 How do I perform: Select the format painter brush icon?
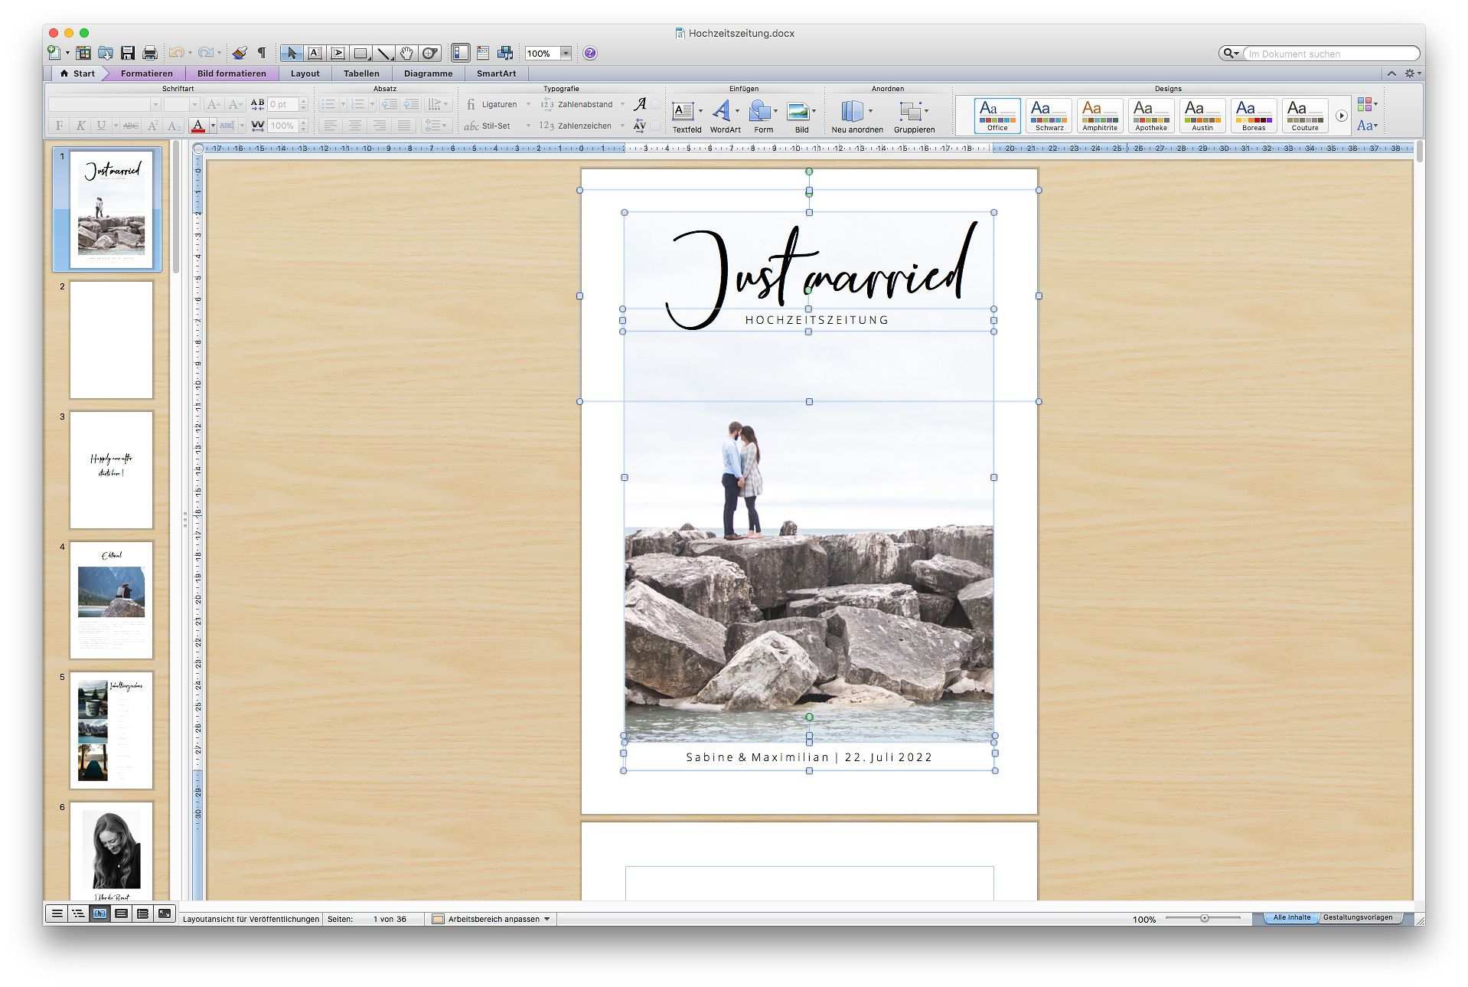coord(240,53)
